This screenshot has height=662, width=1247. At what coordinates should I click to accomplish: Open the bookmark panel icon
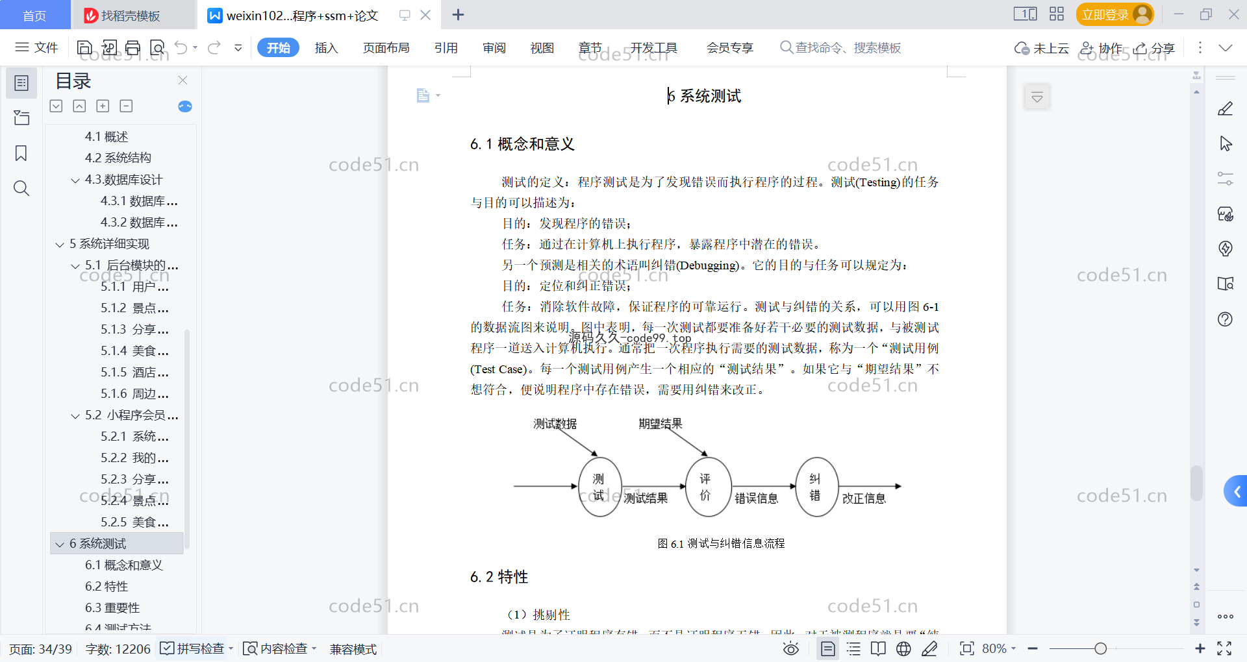pos(21,153)
